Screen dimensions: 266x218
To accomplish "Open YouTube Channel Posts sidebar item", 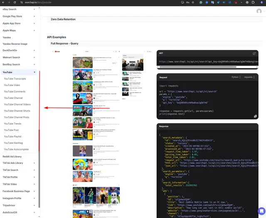I will coord(17,118).
